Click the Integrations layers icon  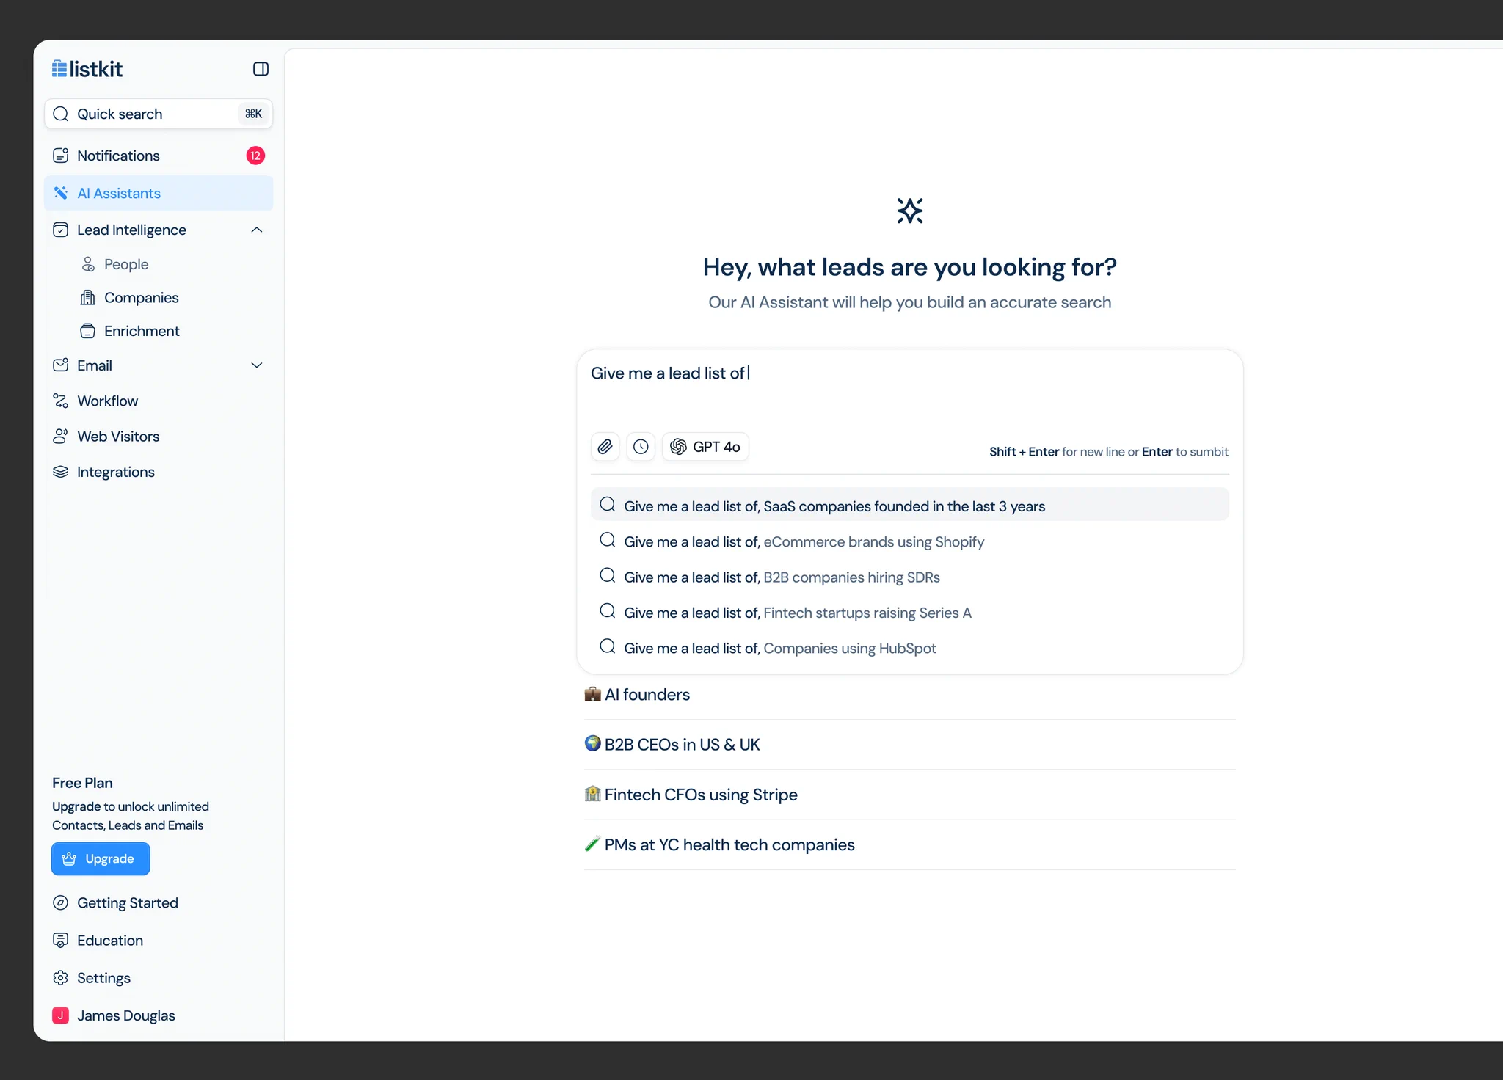pos(61,472)
